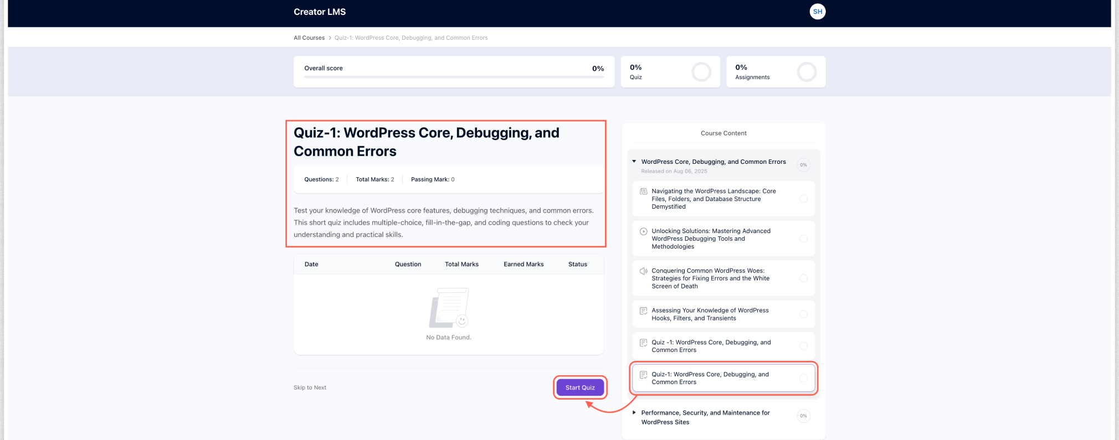Toggle completion circle for Unlocking Solutions lesson
Viewport: 1119px width, 440px height.
tap(803, 239)
